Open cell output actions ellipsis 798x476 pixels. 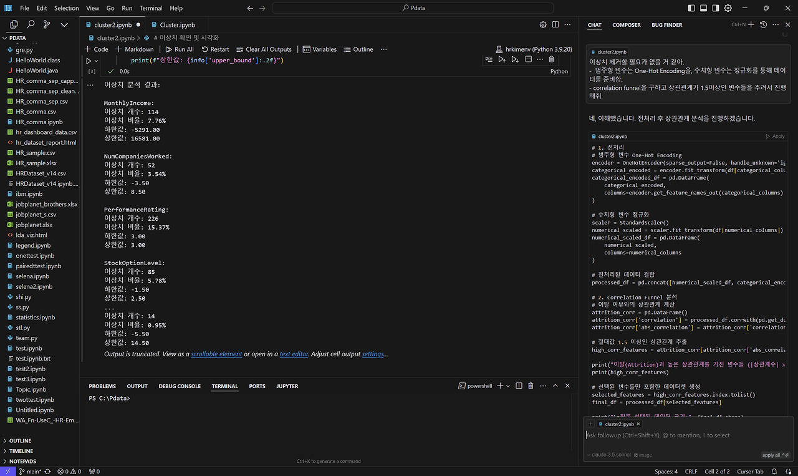90,84
